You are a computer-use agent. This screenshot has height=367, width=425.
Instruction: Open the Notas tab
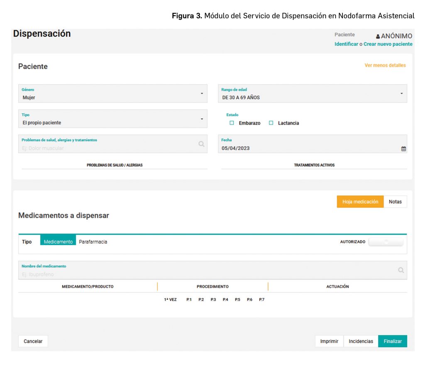click(395, 202)
